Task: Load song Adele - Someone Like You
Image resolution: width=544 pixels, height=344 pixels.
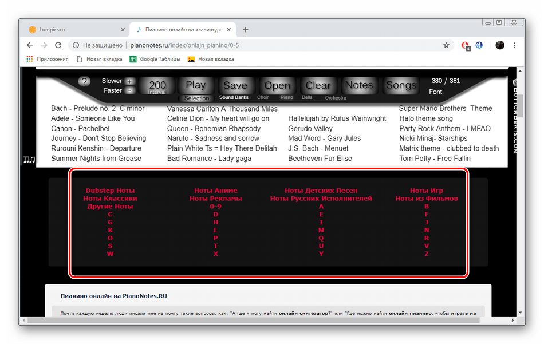Action: [x=93, y=118]
